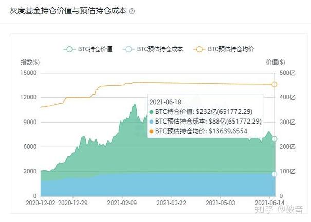Click the help question mark icon beside title
The width and height of the screenshot is (311, 222).
132,11
